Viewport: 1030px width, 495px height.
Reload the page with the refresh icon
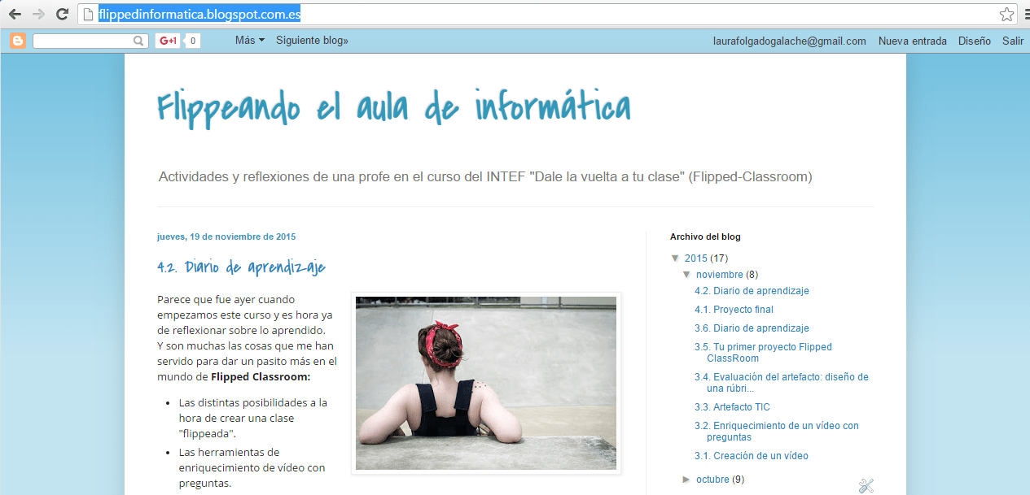coord(62,14)
